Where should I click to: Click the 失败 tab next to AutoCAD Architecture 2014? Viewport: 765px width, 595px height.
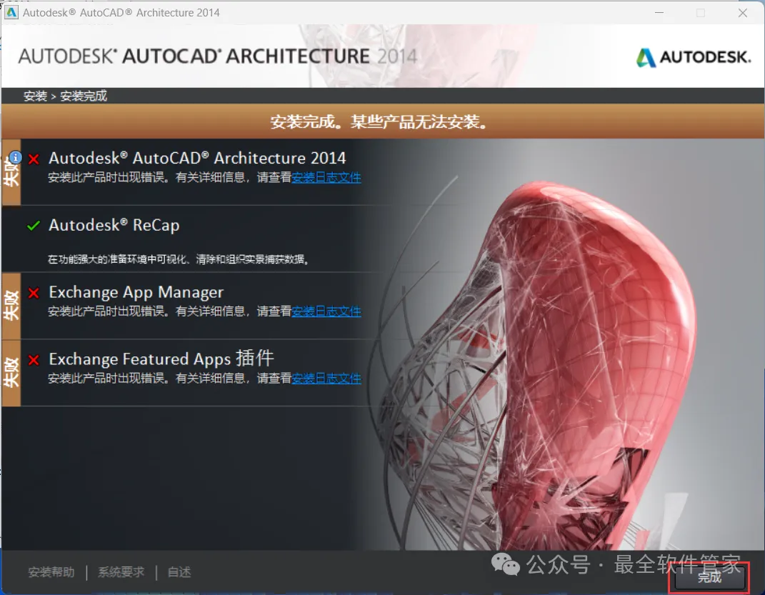(11, 171)
